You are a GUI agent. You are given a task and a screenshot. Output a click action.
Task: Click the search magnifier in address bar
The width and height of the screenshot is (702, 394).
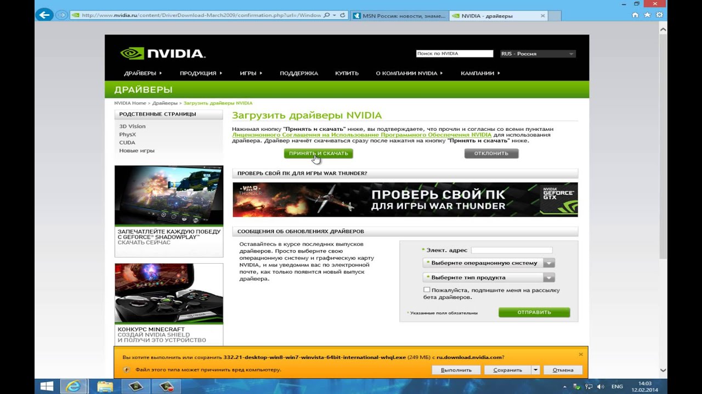click(327, 15)
